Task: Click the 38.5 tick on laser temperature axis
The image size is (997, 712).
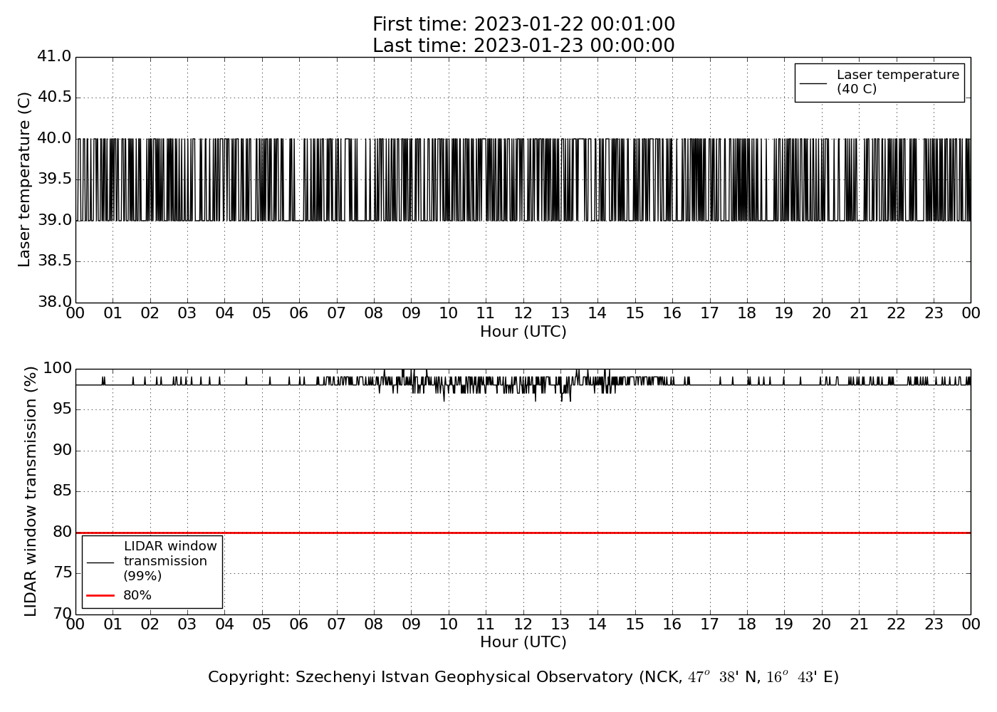Action: tap(54, 261)
